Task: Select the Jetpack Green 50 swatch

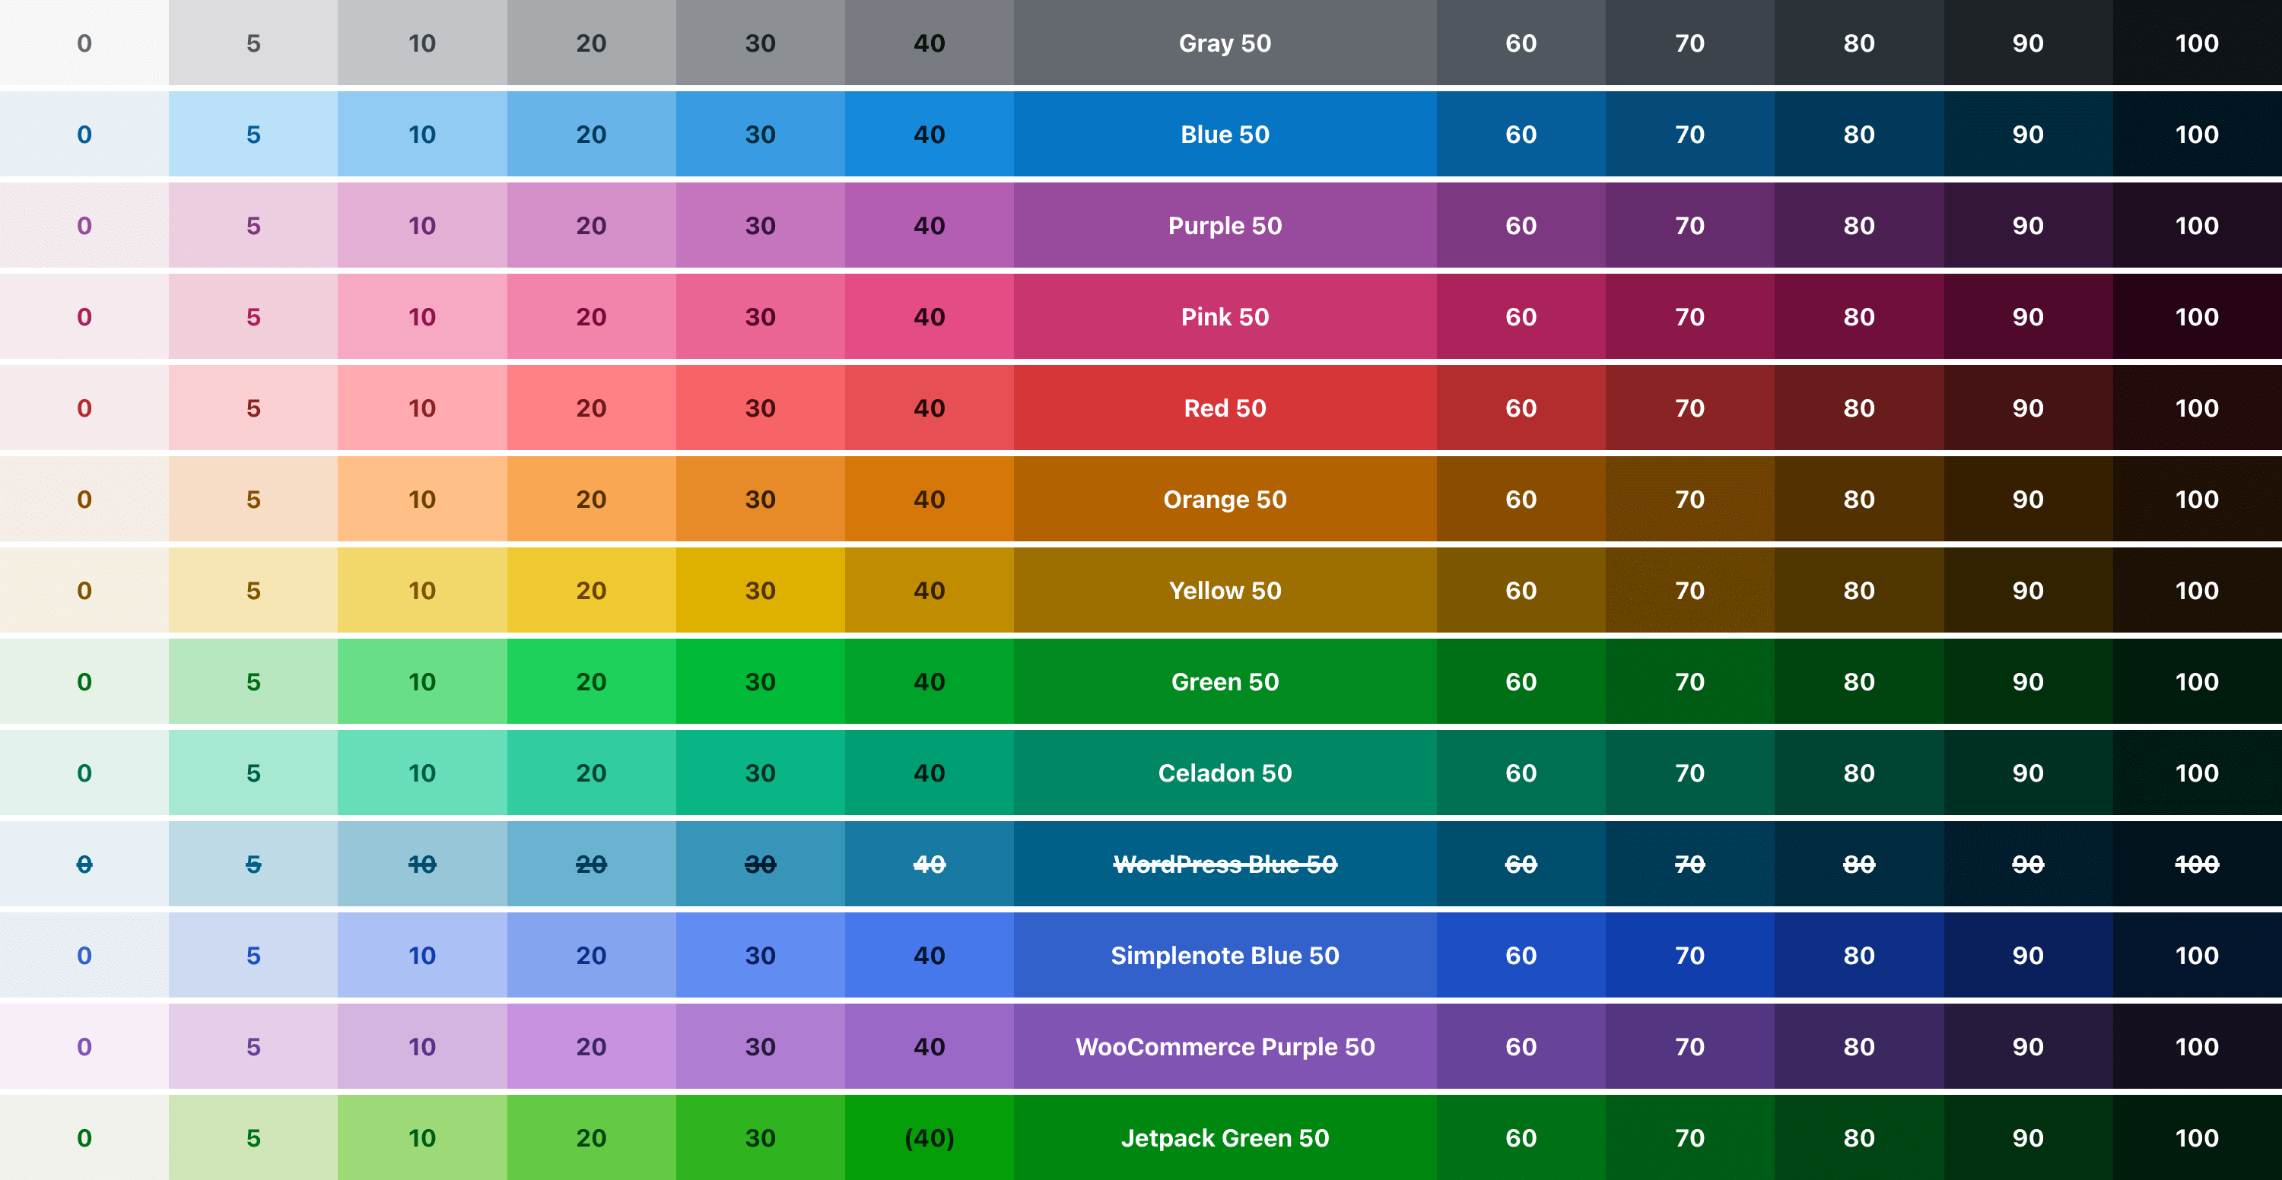Action: pyautogui.click(x=1224, y=1137)
